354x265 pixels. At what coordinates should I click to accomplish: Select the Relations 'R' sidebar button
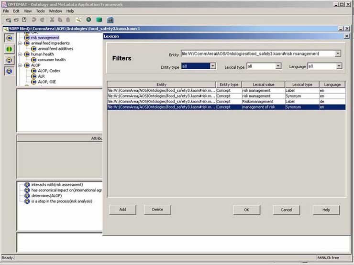pyautogui.click(x=9, y=71)
